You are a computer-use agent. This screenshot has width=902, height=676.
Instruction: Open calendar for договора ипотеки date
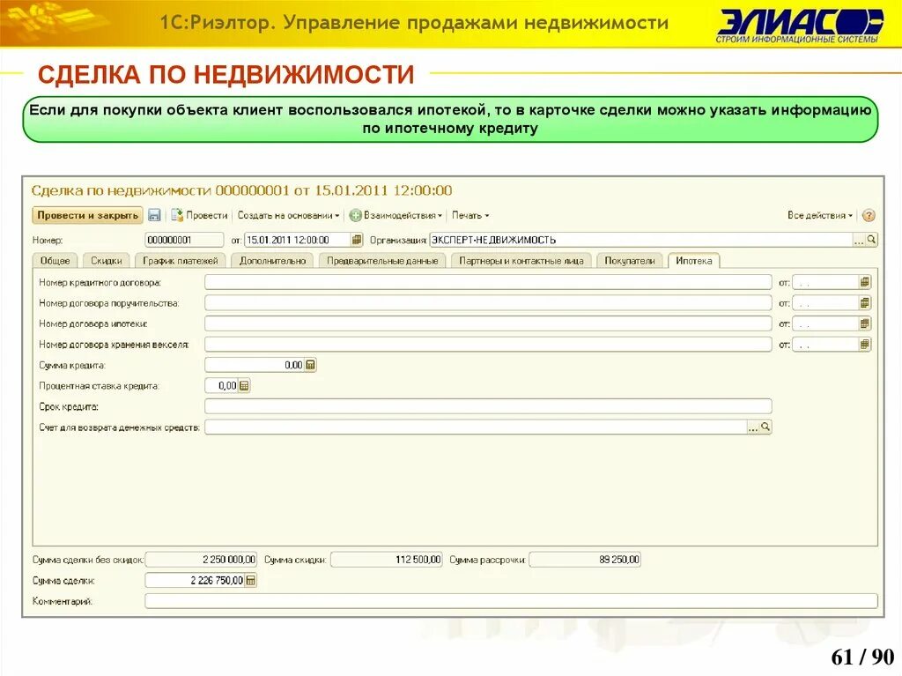click(865, 323)
